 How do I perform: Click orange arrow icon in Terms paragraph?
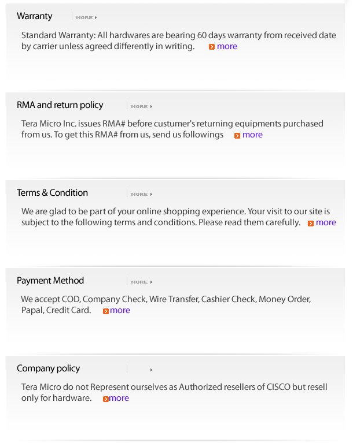point(311,223)
